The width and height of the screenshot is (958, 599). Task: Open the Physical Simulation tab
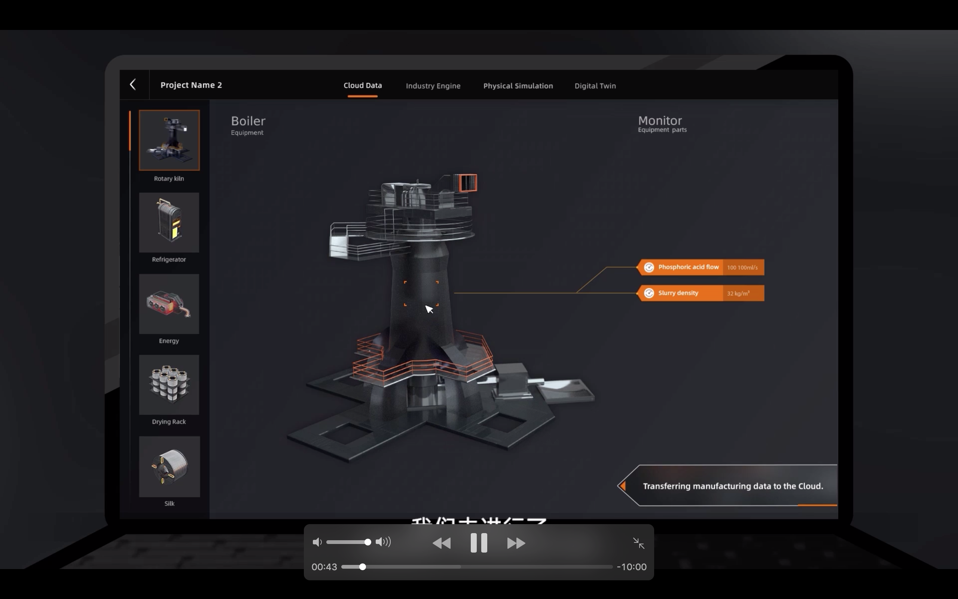(x=518, y=86)
